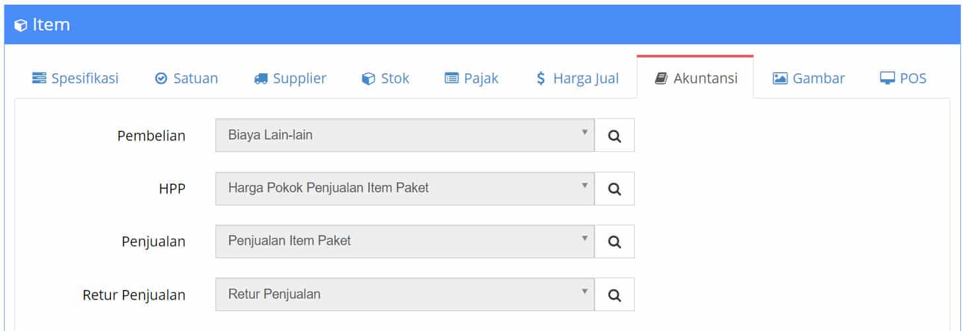Click the Pembelian field label
Image resolution: width=963 pixels, height=331 pixels.
pyautogui.click(x=151, y=136)
